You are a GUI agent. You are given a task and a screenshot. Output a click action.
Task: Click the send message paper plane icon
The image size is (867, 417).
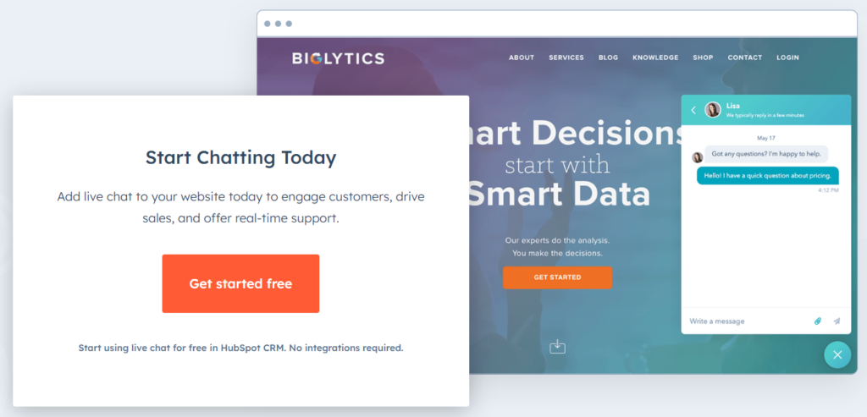click(837, 321)
